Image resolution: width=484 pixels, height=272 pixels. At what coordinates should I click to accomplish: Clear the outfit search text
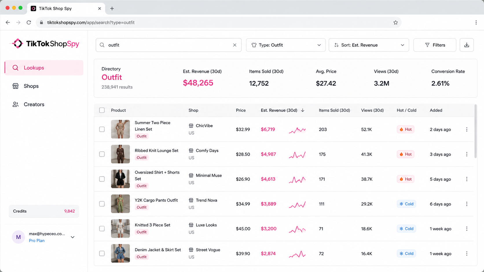tap(235, 45)
